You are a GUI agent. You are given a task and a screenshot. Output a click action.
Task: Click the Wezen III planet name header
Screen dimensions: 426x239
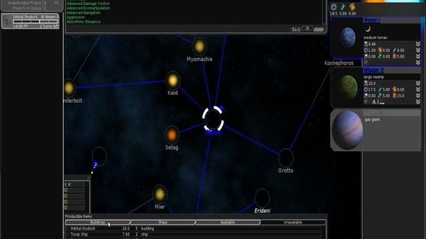click(373, 112)
